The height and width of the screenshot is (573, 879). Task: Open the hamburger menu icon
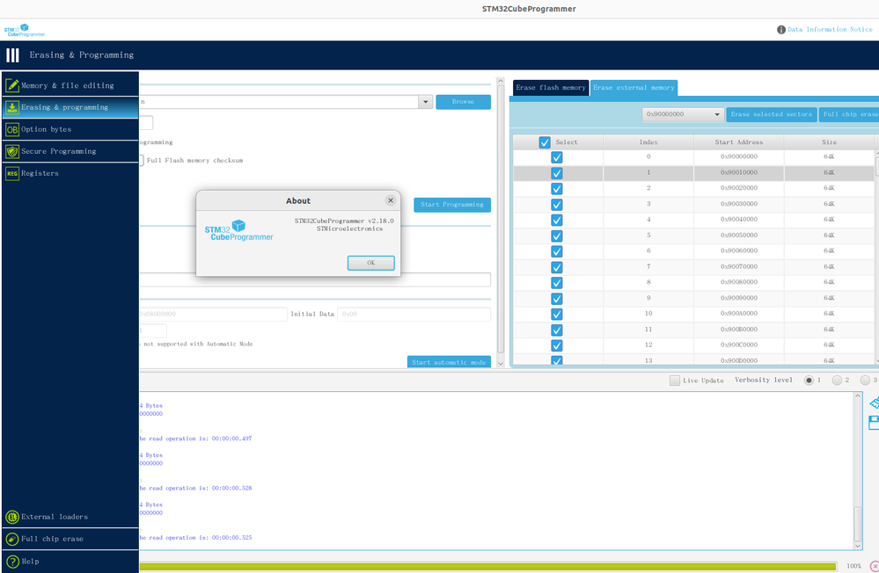[12, 54]
